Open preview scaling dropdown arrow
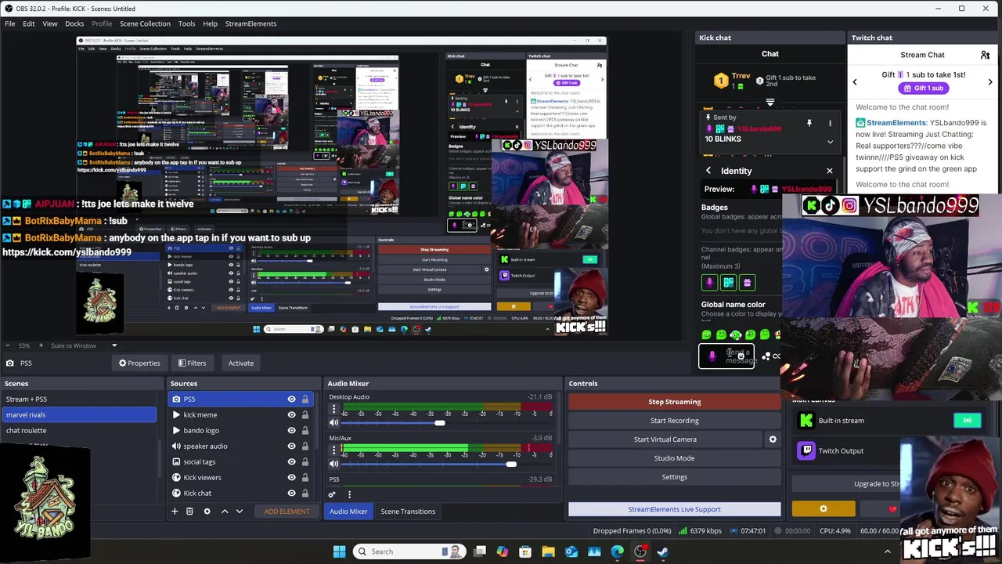The height and width of the screenshot is (564, 1002). 114,345
